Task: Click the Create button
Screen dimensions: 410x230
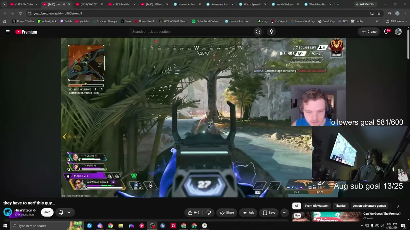Action: click(369, 32)
